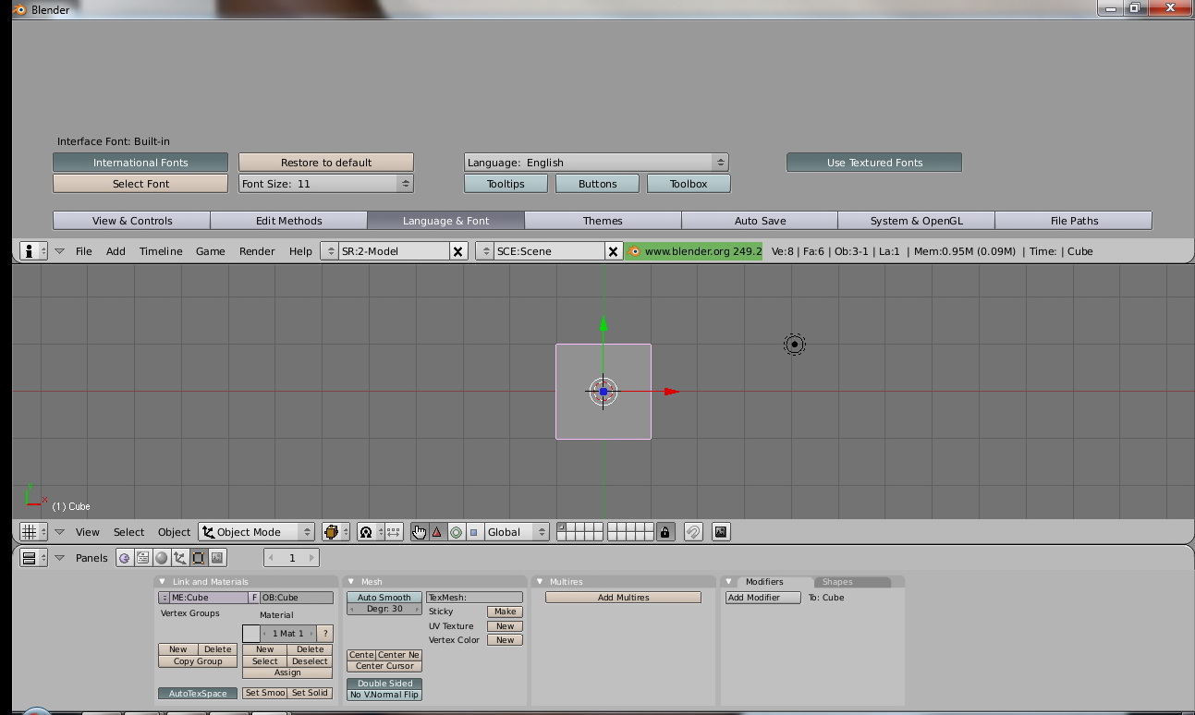Switch to the Themes preferences tab

click(x=603, y=221)
